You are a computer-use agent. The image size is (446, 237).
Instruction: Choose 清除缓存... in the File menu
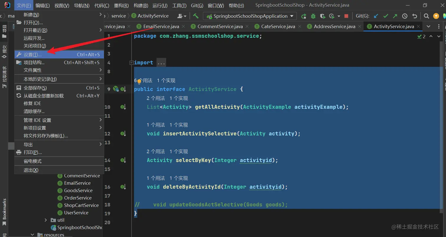(x=59, y=111)
